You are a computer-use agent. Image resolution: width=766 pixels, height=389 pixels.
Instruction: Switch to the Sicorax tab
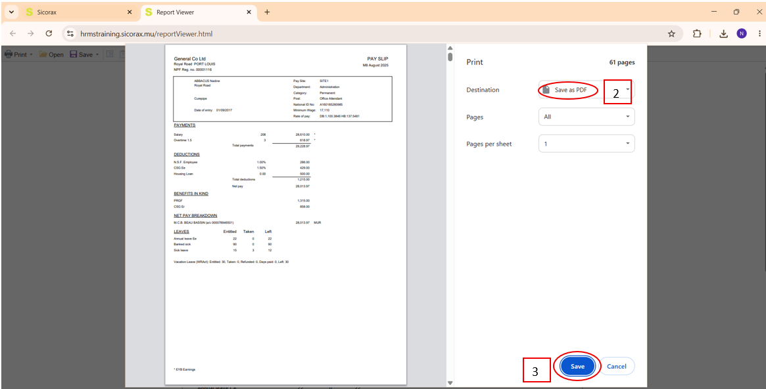(79, 12)
